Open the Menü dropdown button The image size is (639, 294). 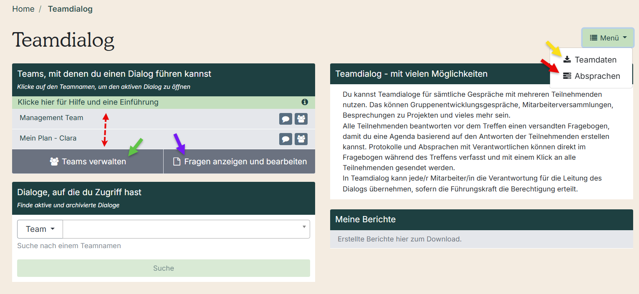tap(608, 38)
